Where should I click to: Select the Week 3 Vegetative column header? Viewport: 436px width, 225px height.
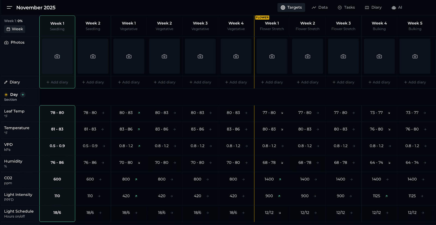pos(200,26)
